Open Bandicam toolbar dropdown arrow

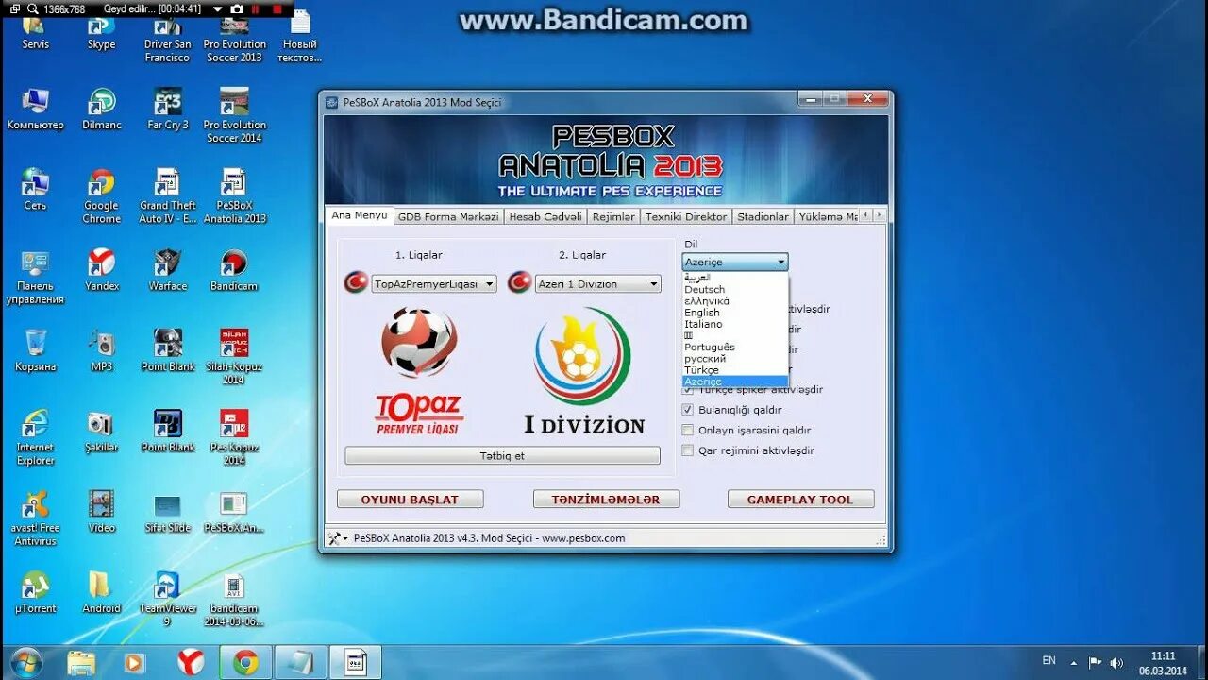point(219,9)
